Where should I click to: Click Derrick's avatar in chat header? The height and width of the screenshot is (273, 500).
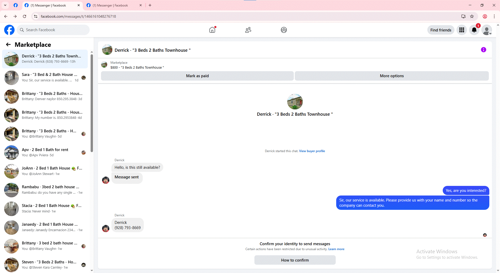tap(107, 50)
